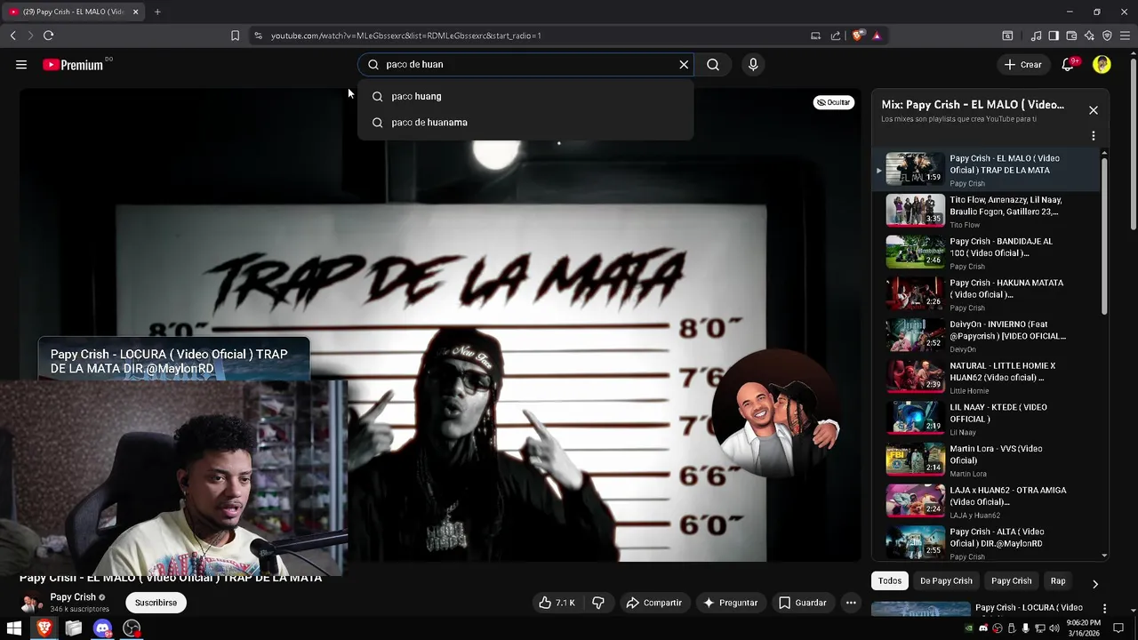Reload the page
This screenshot has width=1138, height=640.
point(48,36)
